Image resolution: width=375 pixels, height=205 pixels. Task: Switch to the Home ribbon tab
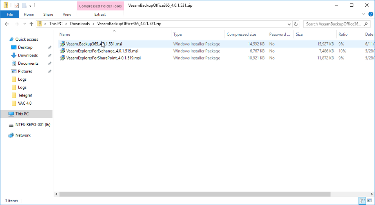point(29,15)
